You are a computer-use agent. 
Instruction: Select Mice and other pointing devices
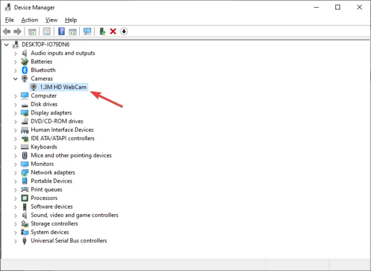[x=71, y=156]
